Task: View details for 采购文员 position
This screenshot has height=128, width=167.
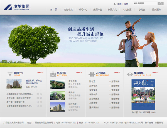Action: point(114,90)
